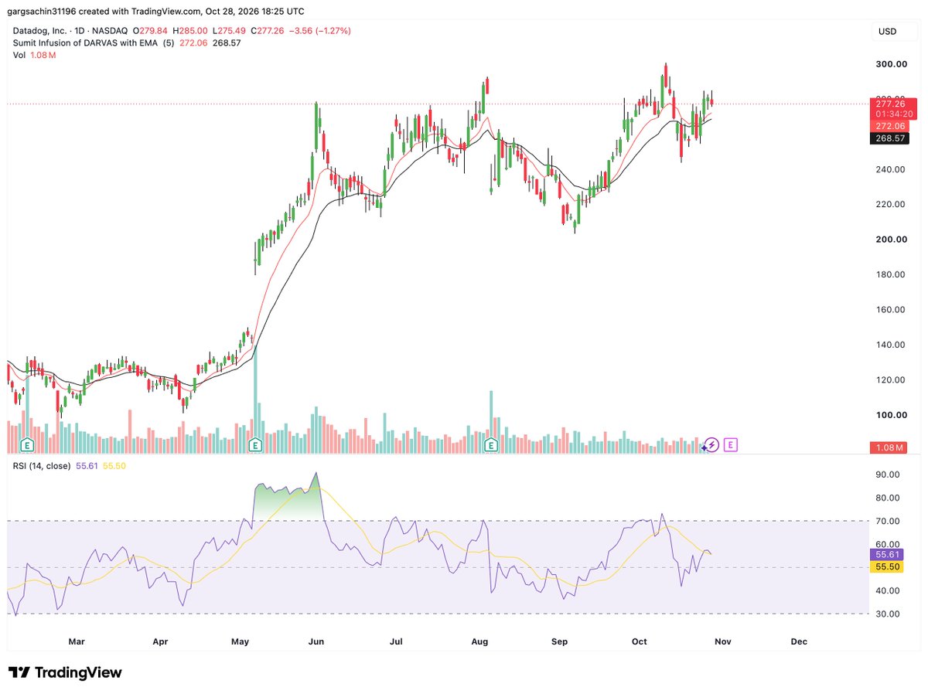Click the 70.00 RSI axis label

click(887, 522)
